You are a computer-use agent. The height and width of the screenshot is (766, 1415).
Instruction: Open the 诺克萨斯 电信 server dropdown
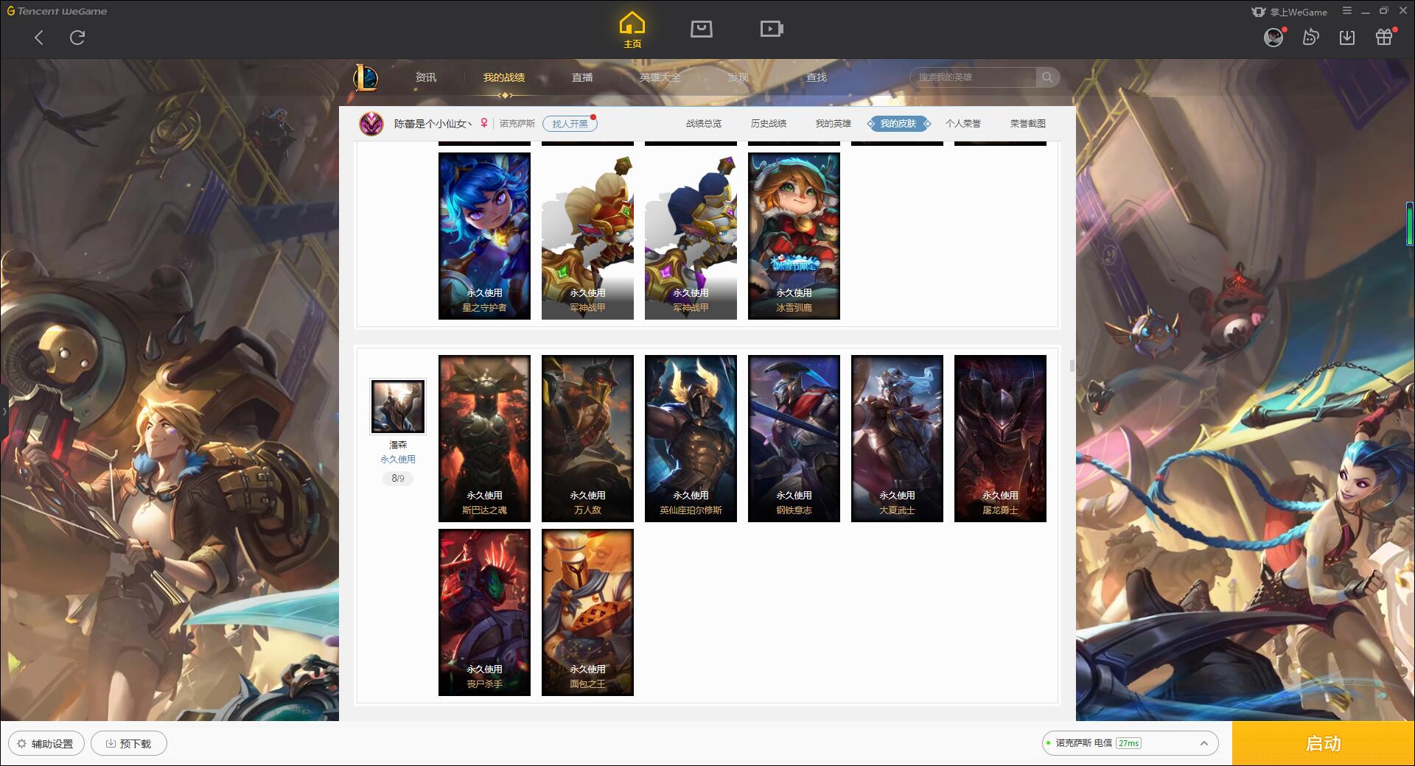pos(1130,743)
